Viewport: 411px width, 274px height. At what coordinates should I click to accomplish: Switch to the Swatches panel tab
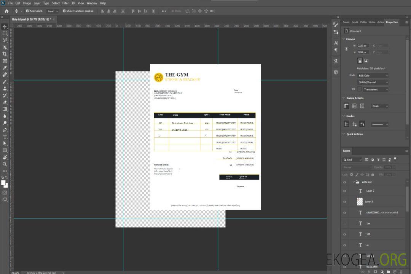346,22
